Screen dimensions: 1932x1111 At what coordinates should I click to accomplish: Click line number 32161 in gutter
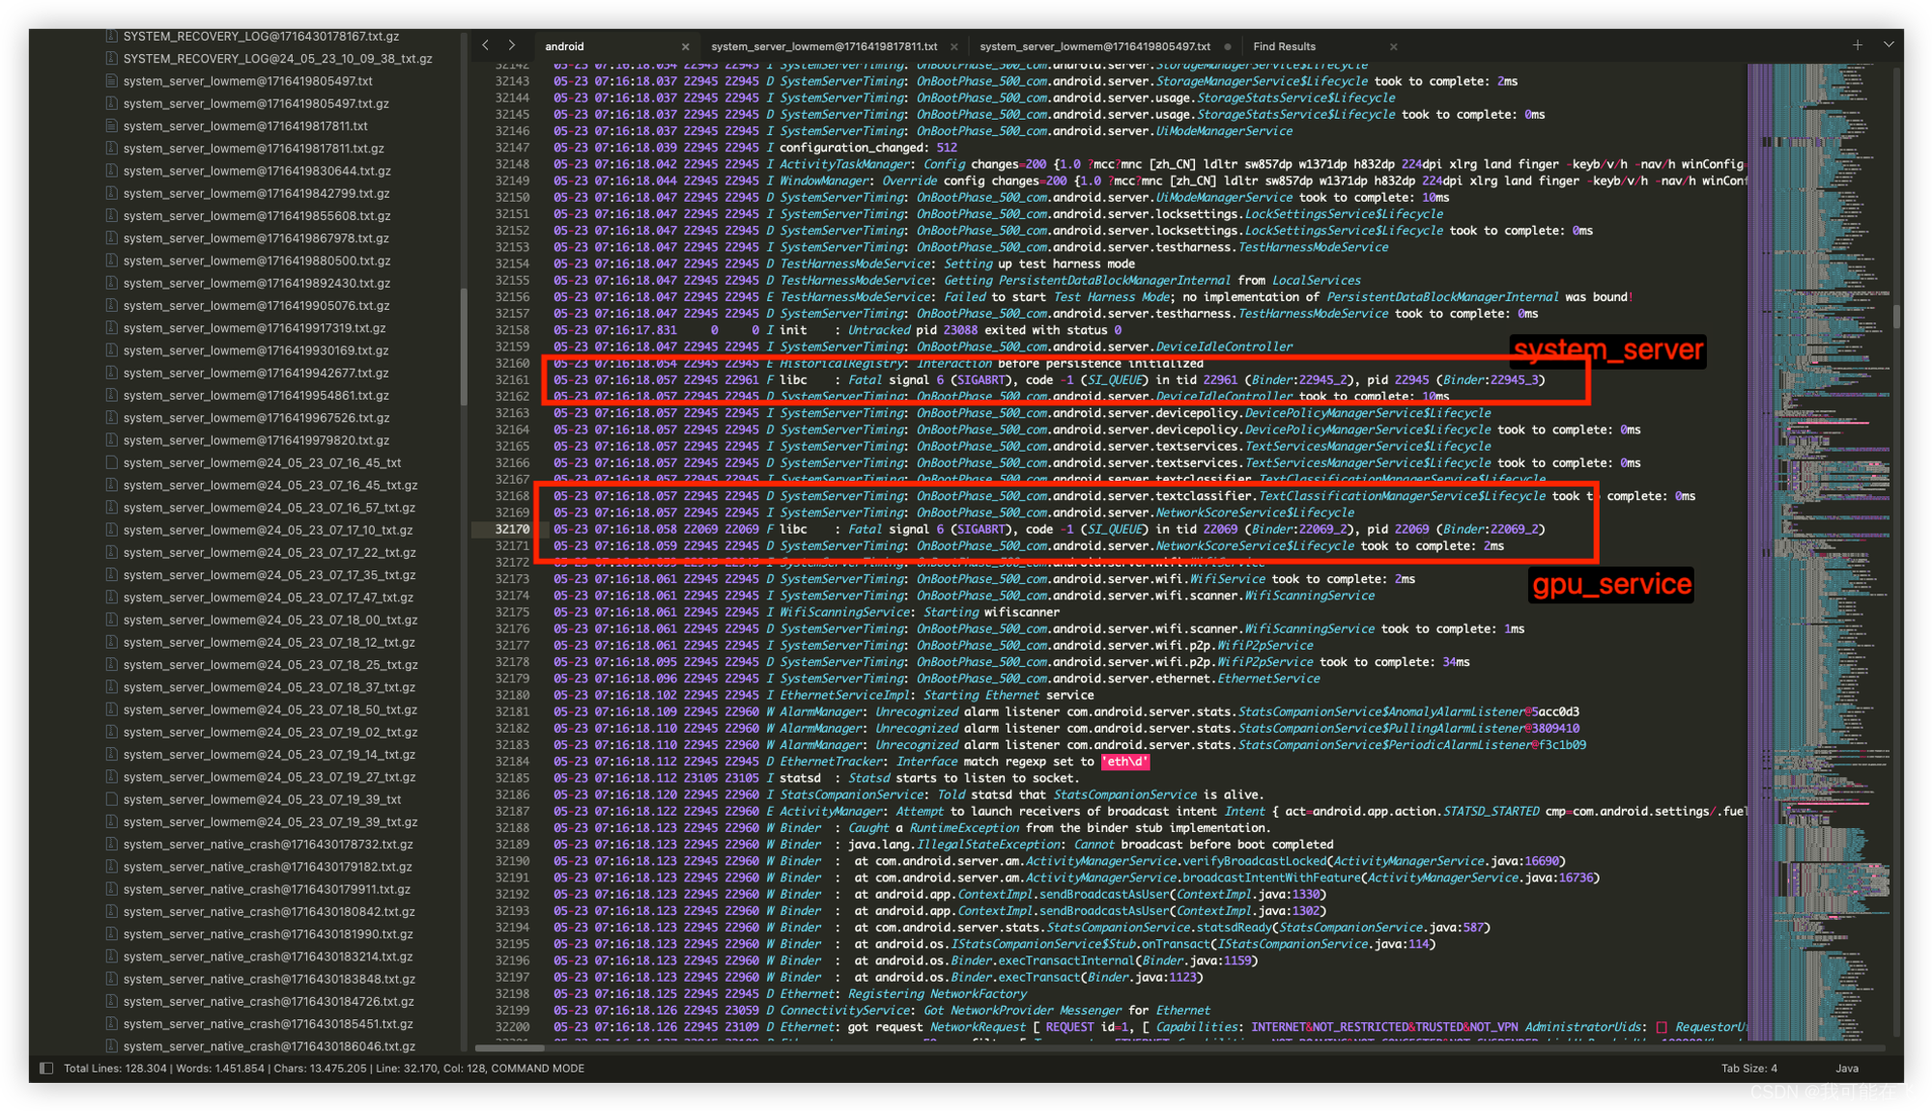pyautogui.click(x=512, y=380)
